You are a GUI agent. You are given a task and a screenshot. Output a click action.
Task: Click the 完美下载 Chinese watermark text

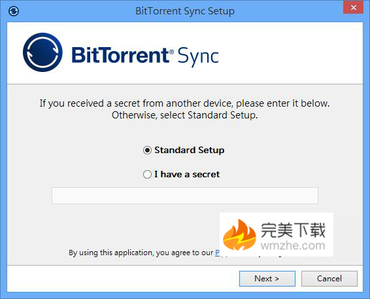point(293,230)
